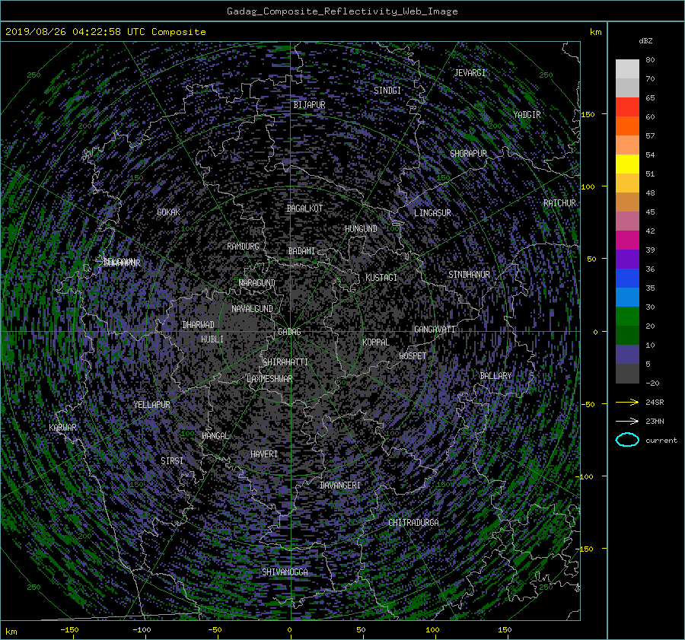
Task: Click the KUSTAGI city label
Action: click(x=381, y=278)
